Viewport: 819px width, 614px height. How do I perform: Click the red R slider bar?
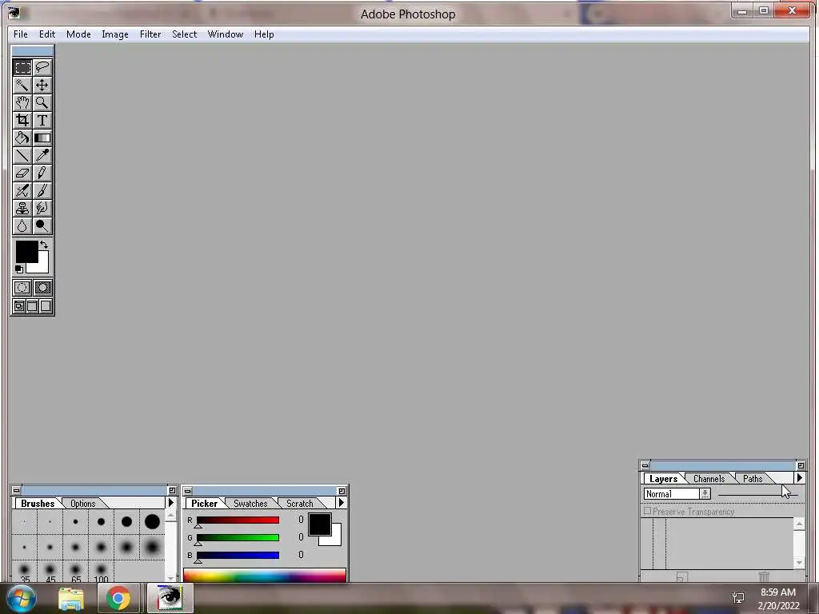point(238,520)
